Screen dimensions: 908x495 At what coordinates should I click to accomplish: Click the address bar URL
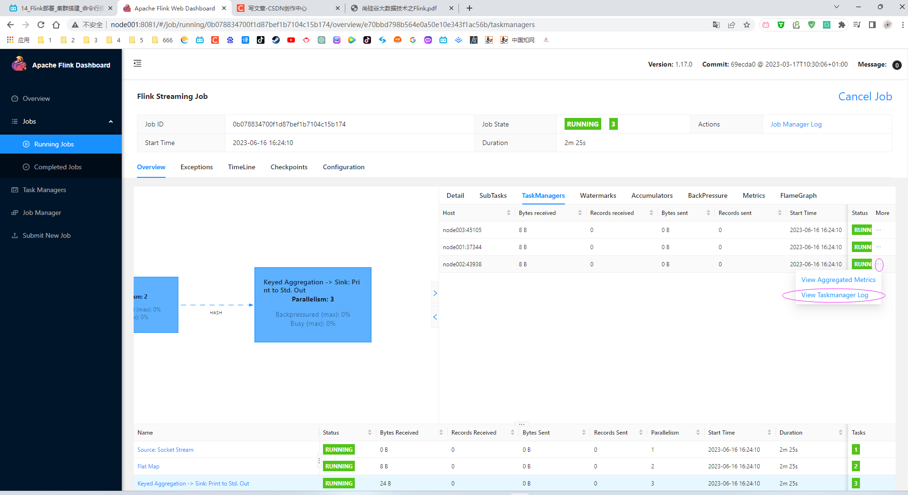coord(322,25)
